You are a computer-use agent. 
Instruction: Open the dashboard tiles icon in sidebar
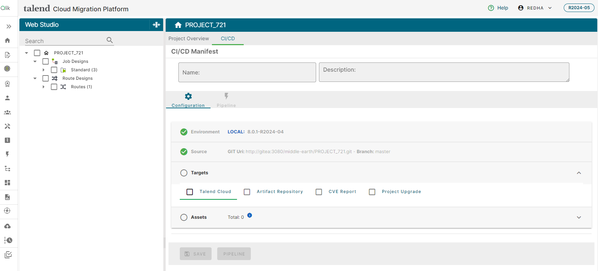(x=7, y=183)
